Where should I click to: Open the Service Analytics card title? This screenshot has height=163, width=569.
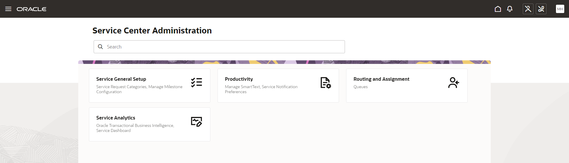pyautogui.click(x=116, y=118)
